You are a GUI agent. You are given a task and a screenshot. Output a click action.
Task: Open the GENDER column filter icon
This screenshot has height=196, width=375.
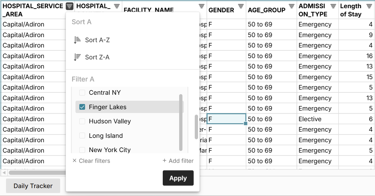pyautogui.click(x=241, y=6)
